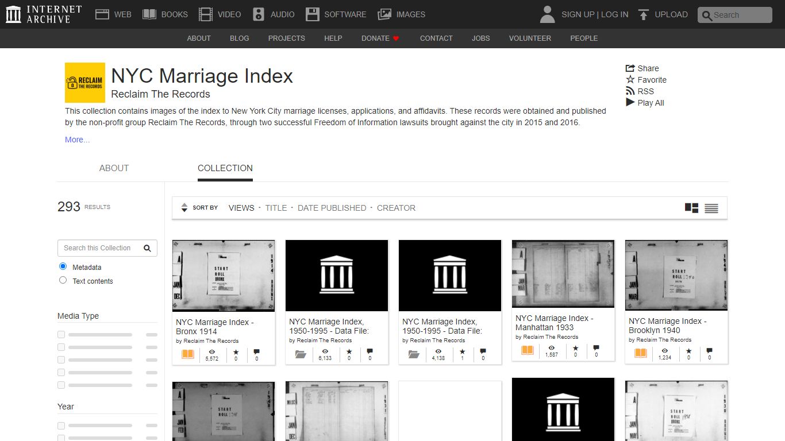Sort by TITLE
Viewport: 785px width, 441px height.
tap(276, 208)
